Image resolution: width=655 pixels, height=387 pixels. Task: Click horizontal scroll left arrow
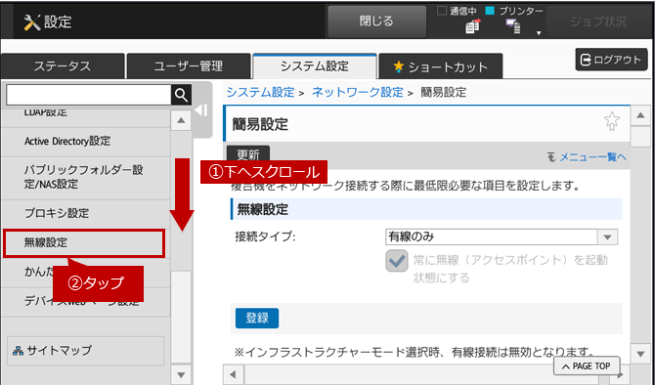coord(233,374)
